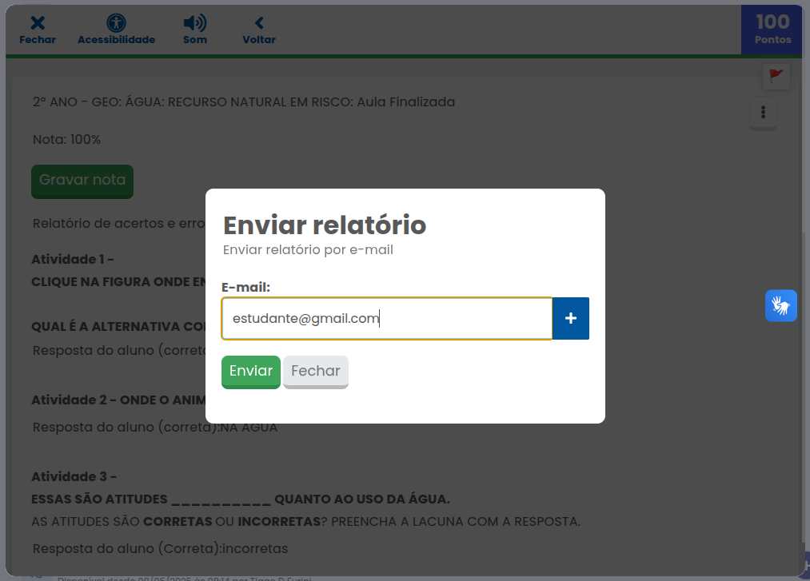This screenshot has height=581, width=810.
Task: Click the E-mail: field label
Action: [x=246, y=287]
